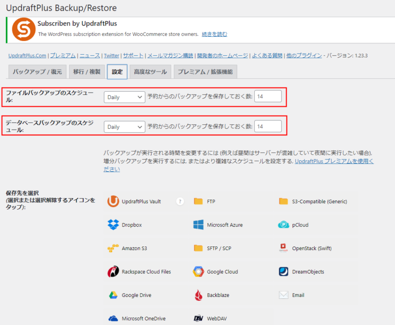This screenshot has width=395, height=325.
Task: Open the file backup schedule dropdown
Action: point(124,97)
